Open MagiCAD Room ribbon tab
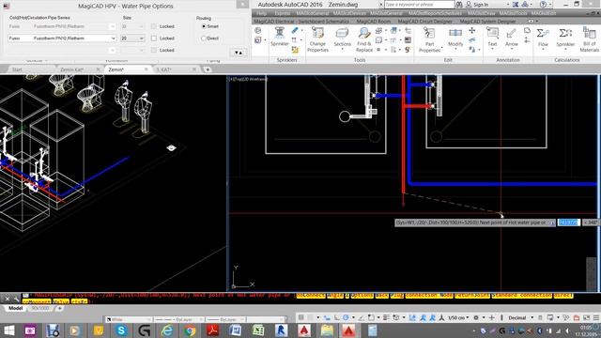 point(374,22)
